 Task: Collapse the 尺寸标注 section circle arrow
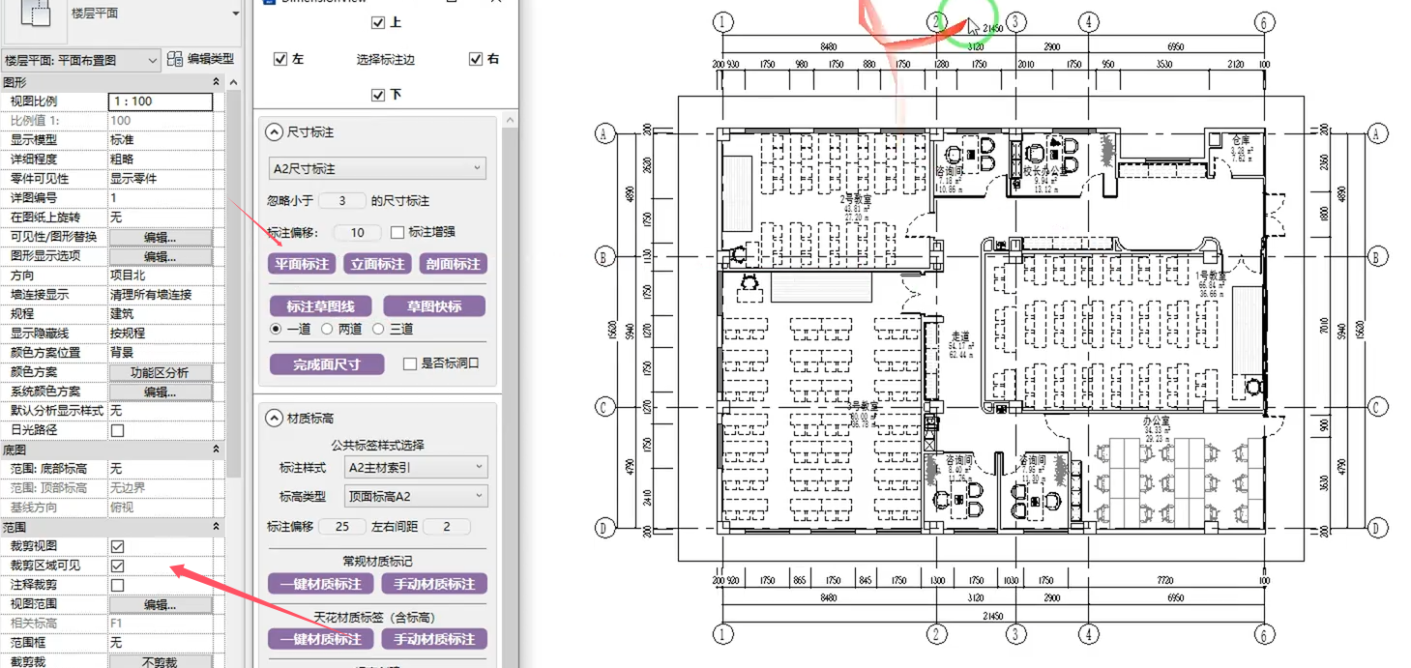point(274,132)
